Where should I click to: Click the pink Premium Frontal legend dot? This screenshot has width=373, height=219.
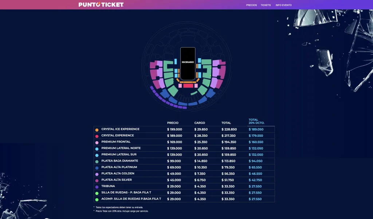click(97, 143)
